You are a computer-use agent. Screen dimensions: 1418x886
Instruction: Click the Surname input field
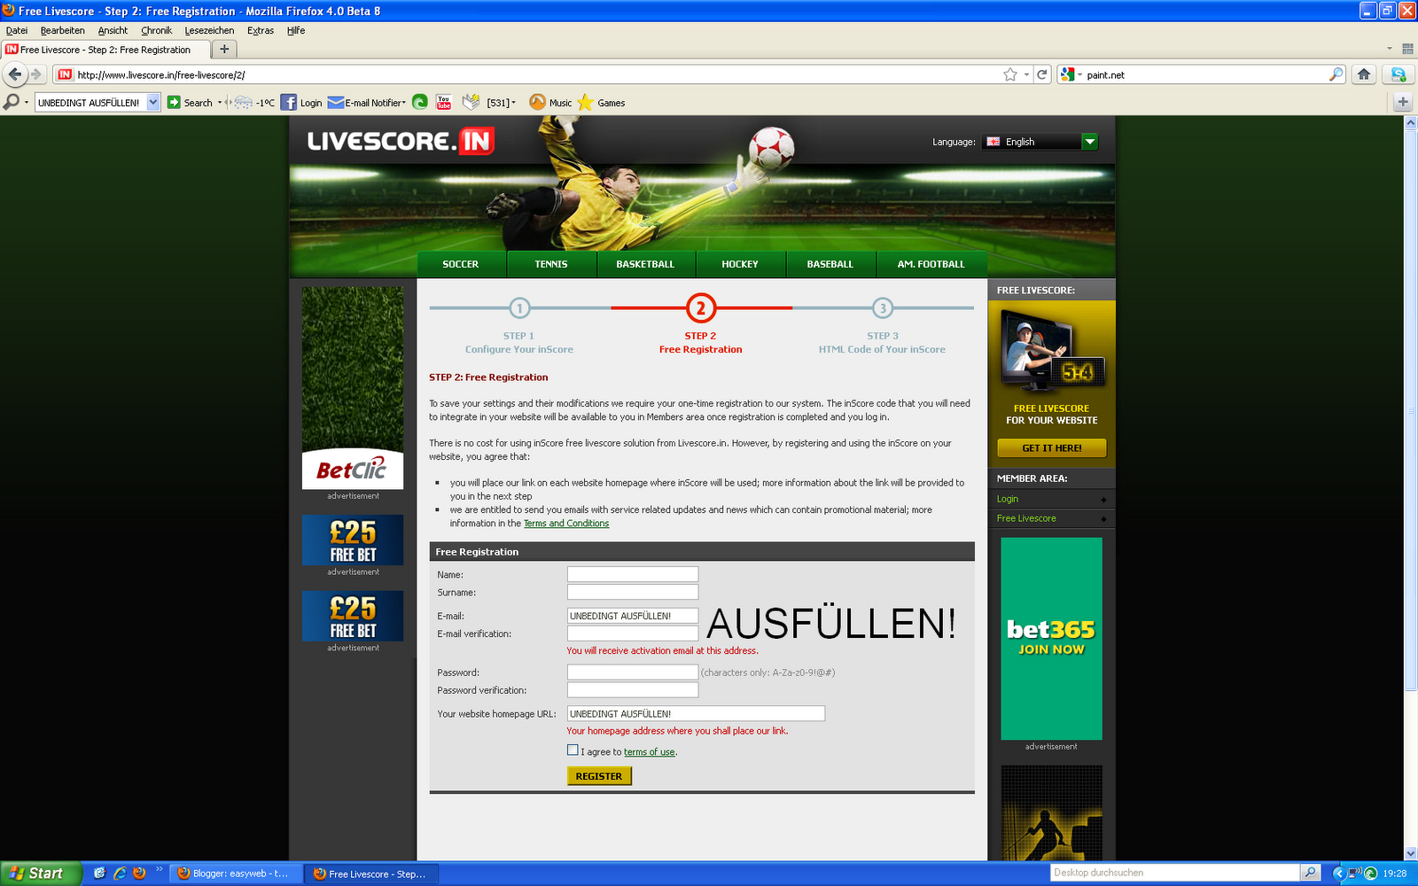click(x=633, y=592)
